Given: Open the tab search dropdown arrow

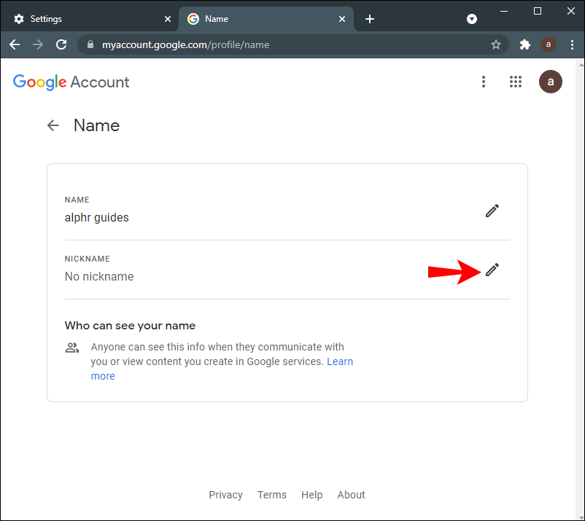Looking at the screenshot, I should click(472, 19).
